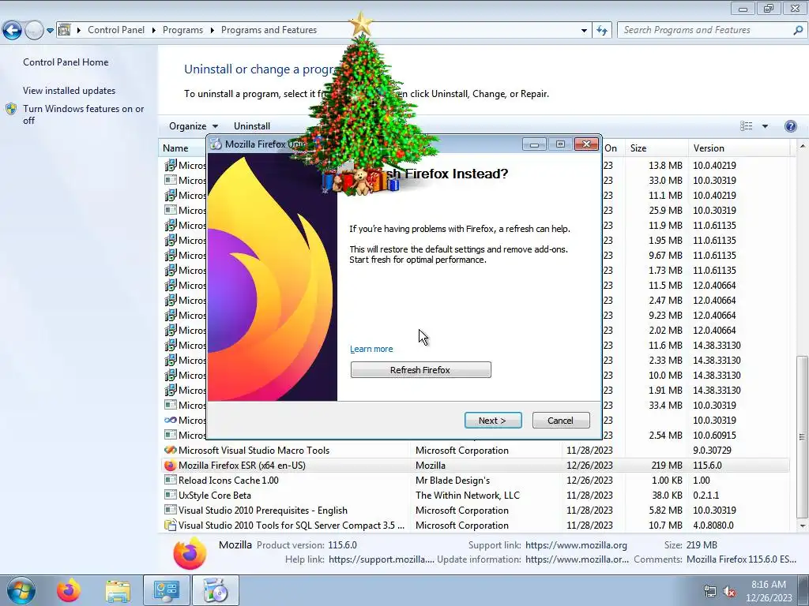Screen dimensions: 809x606
Task: Click the Mozilla Firefox Uninstall dialog title icon
Action: coord(216,144)
